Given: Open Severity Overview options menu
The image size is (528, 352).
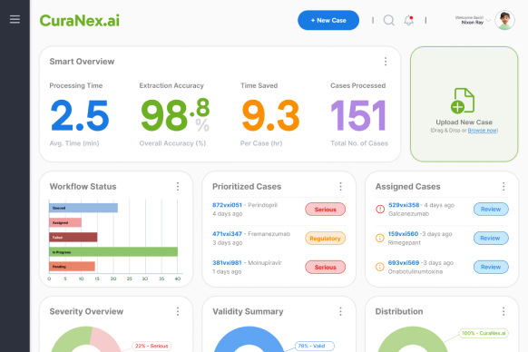Looking at the screenshot, I should [178, 311].
